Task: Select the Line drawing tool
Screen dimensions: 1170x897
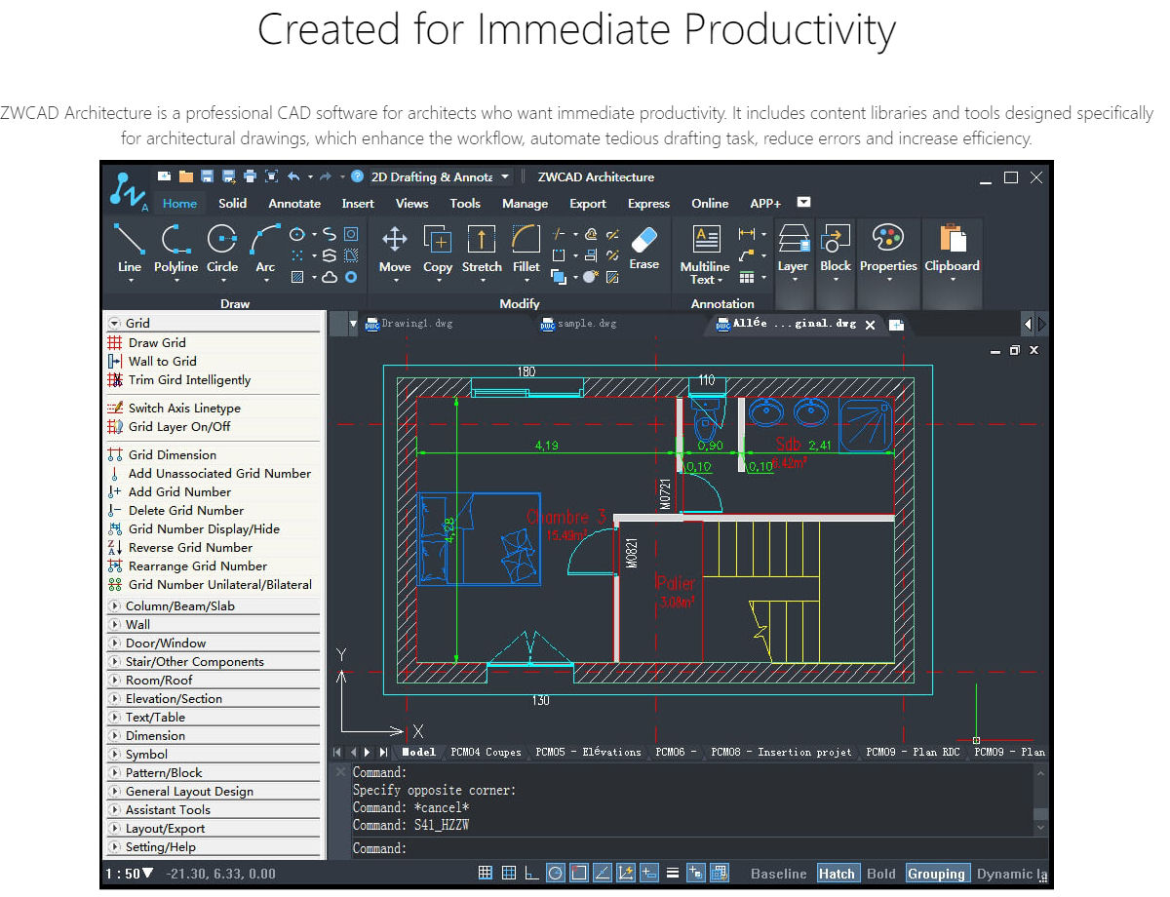Action: click(129, 248)
